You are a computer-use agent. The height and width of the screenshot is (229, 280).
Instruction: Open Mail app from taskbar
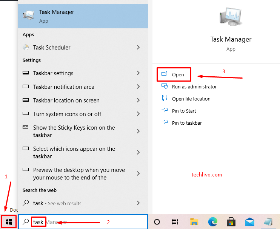click(250, 222)
